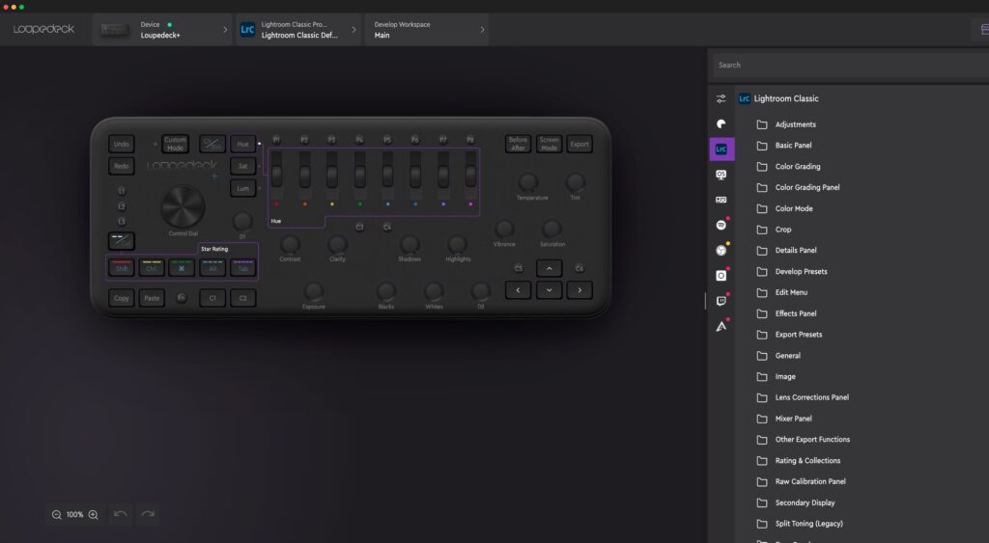The image size is (989, 543).
Task: Select the Undo button on device
Action: coord(121,145)
